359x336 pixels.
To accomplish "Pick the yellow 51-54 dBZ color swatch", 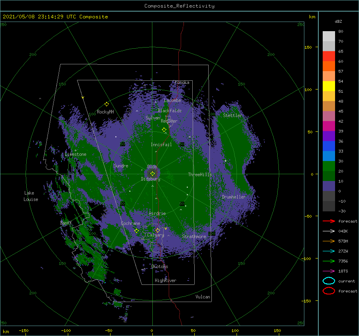I will point(329,86).
